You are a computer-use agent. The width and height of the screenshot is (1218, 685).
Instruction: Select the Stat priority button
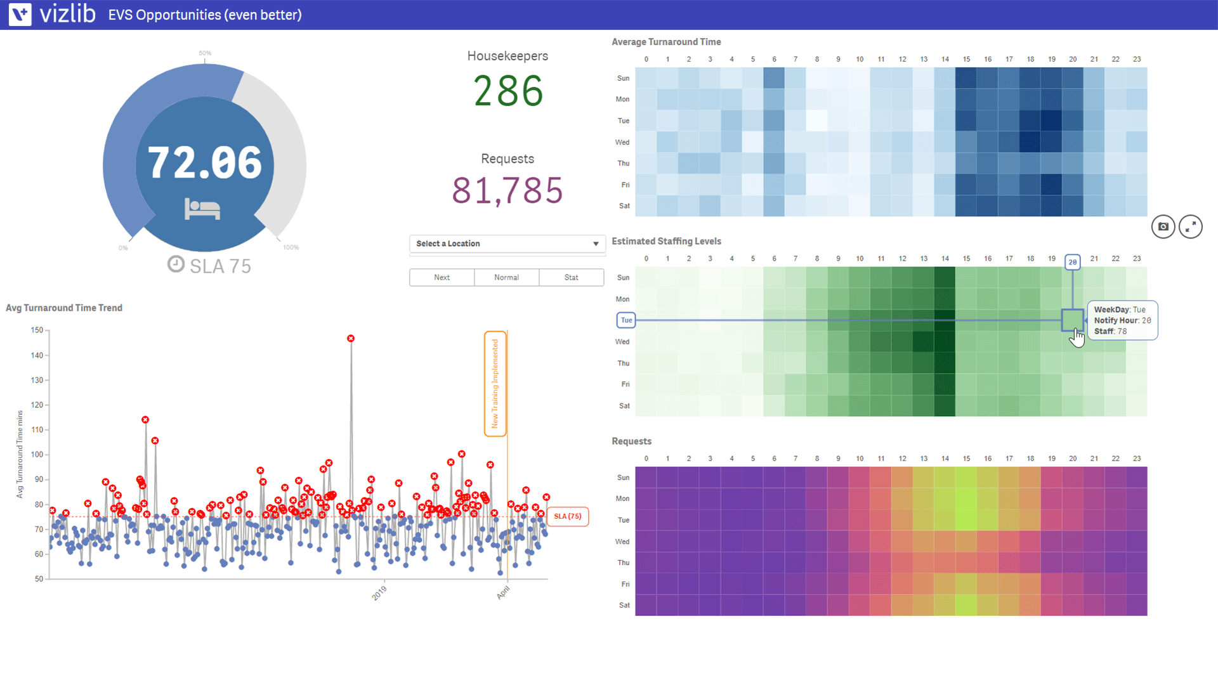click(571, 277)
